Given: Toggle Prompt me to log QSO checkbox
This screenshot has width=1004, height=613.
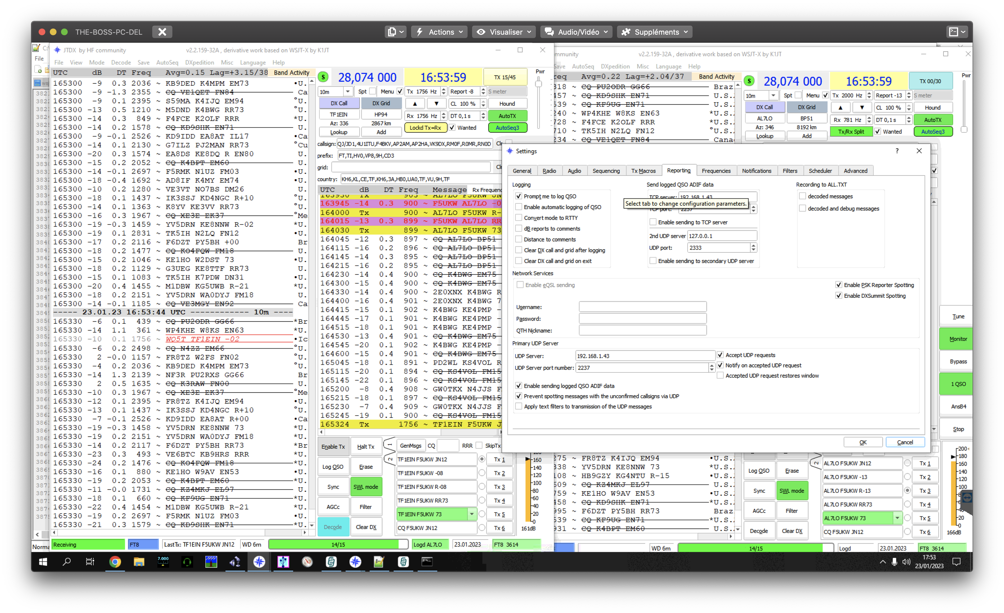Looking at the screenshot, I should click(519, 196).
